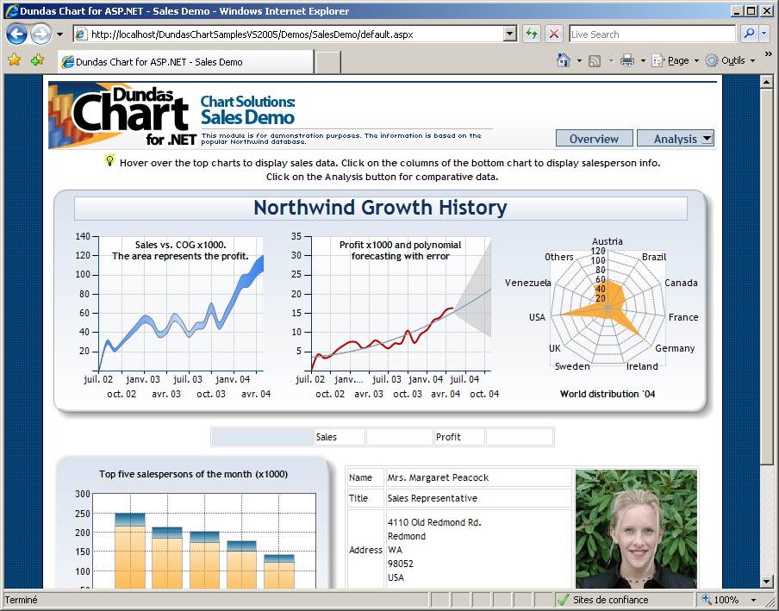
Task: Expand the Print options dropdown arrow
Action: 643,60
